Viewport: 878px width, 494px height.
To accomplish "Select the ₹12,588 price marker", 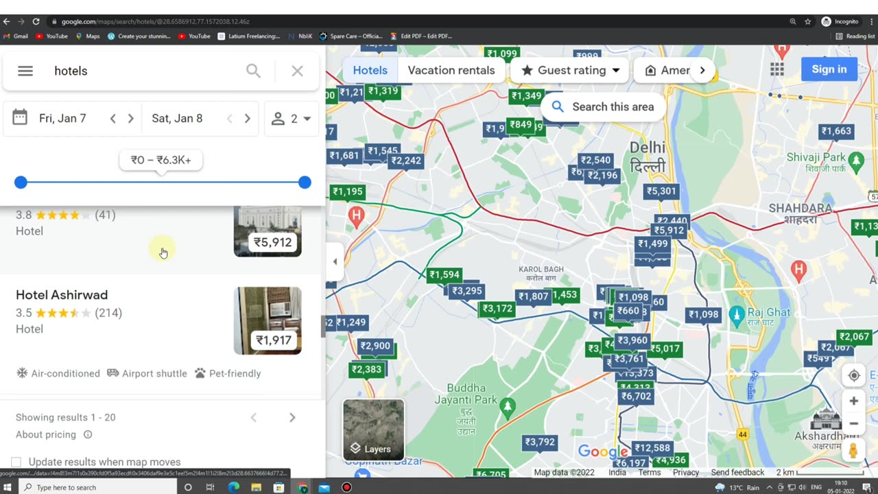I will 652,448.
